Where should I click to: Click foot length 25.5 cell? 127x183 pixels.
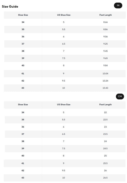tap(105, 163)
